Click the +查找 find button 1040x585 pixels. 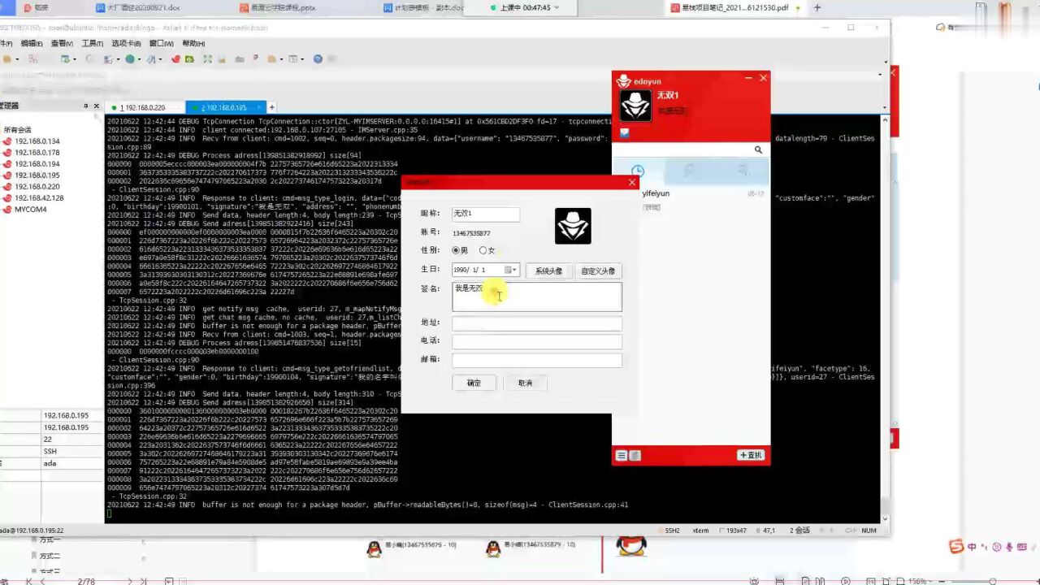tap(751, 455)
